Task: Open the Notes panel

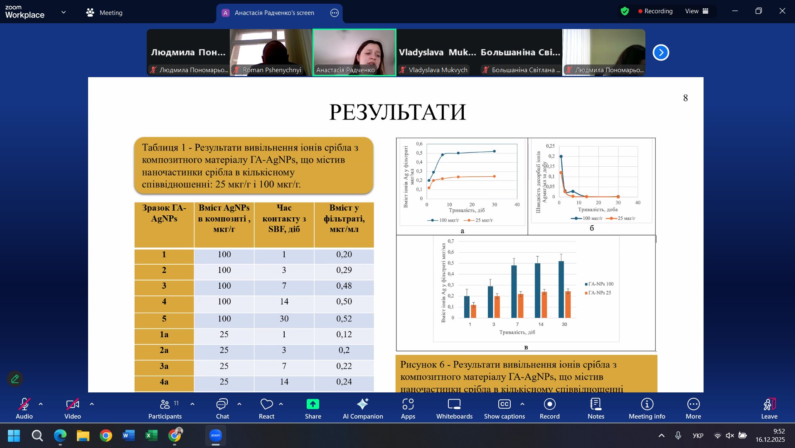Action: tap(596, 409)
